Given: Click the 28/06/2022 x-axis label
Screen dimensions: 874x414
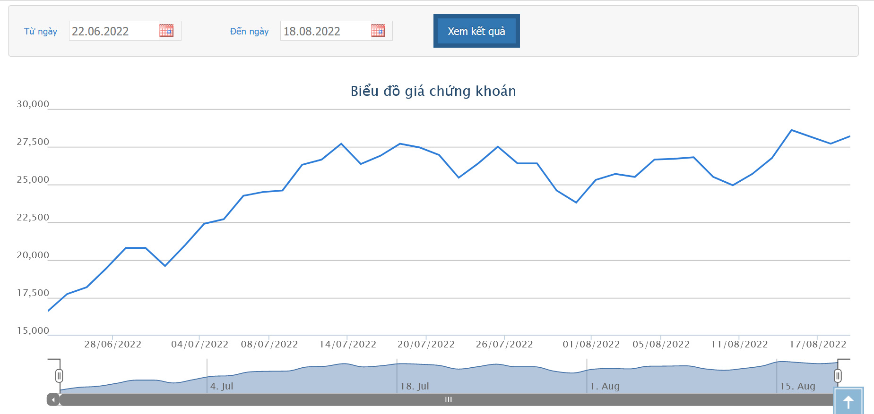Looking at the screenshot, I should [113, 344].
